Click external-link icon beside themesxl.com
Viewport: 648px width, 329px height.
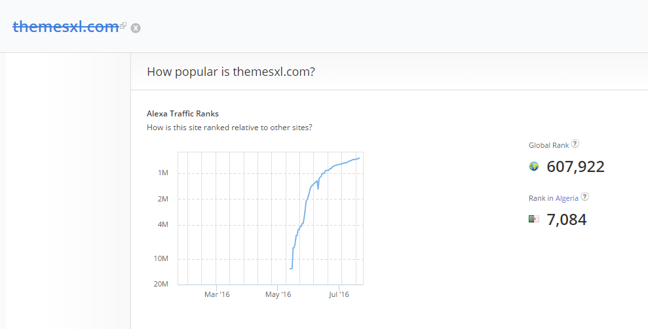coord(123,26)
